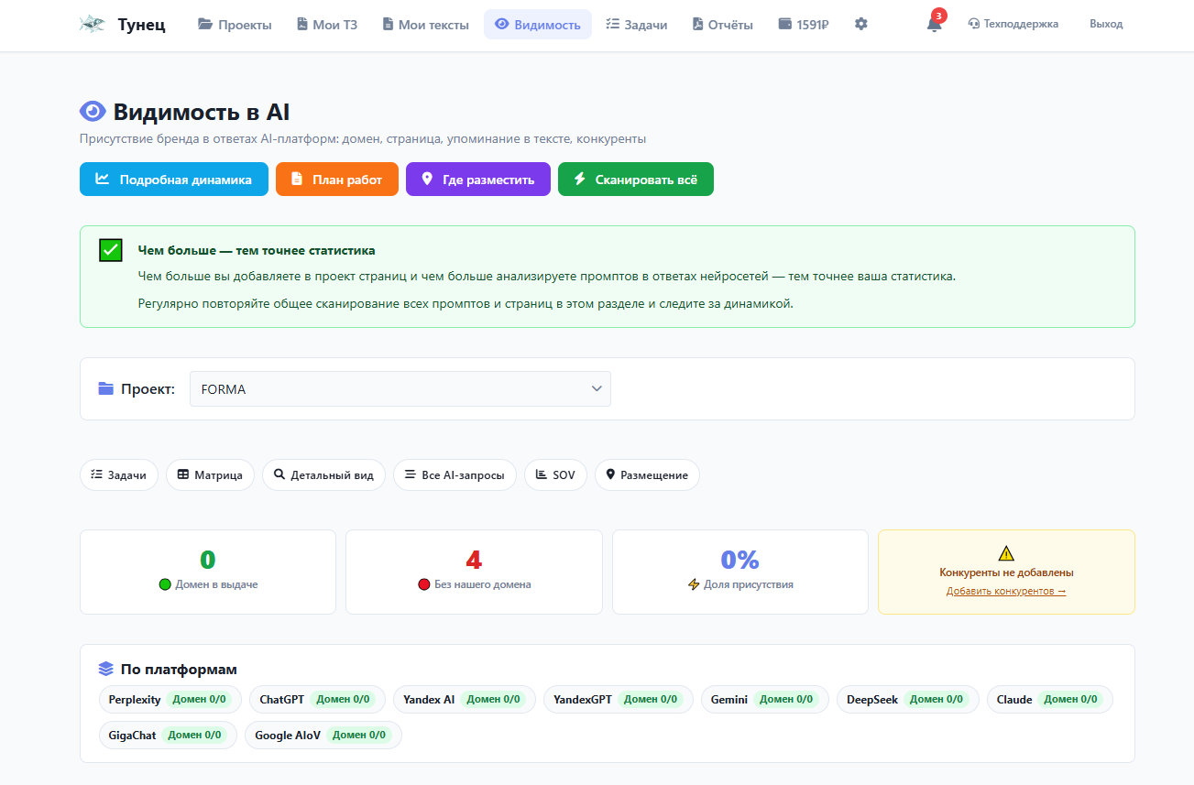Click the Домен в выдаче stat card
This screenshot has height=785, width=1194.
point(208,572)
